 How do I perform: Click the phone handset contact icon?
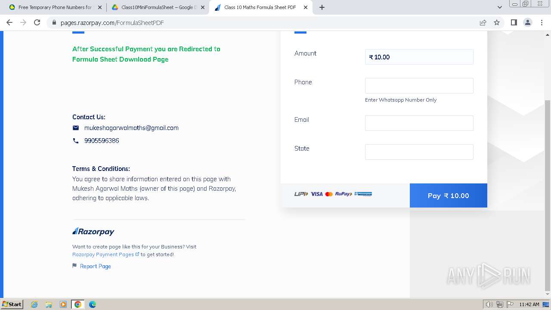(x=76, y=141)
